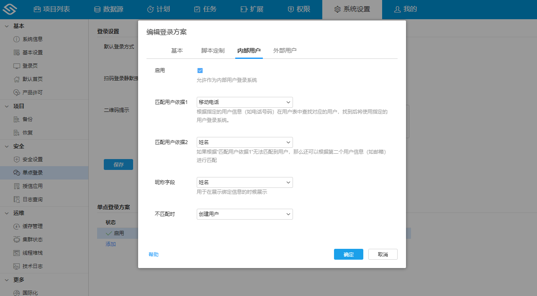Click the 确定 confirm button
The image size is (537, 296).
pos(348,254)
